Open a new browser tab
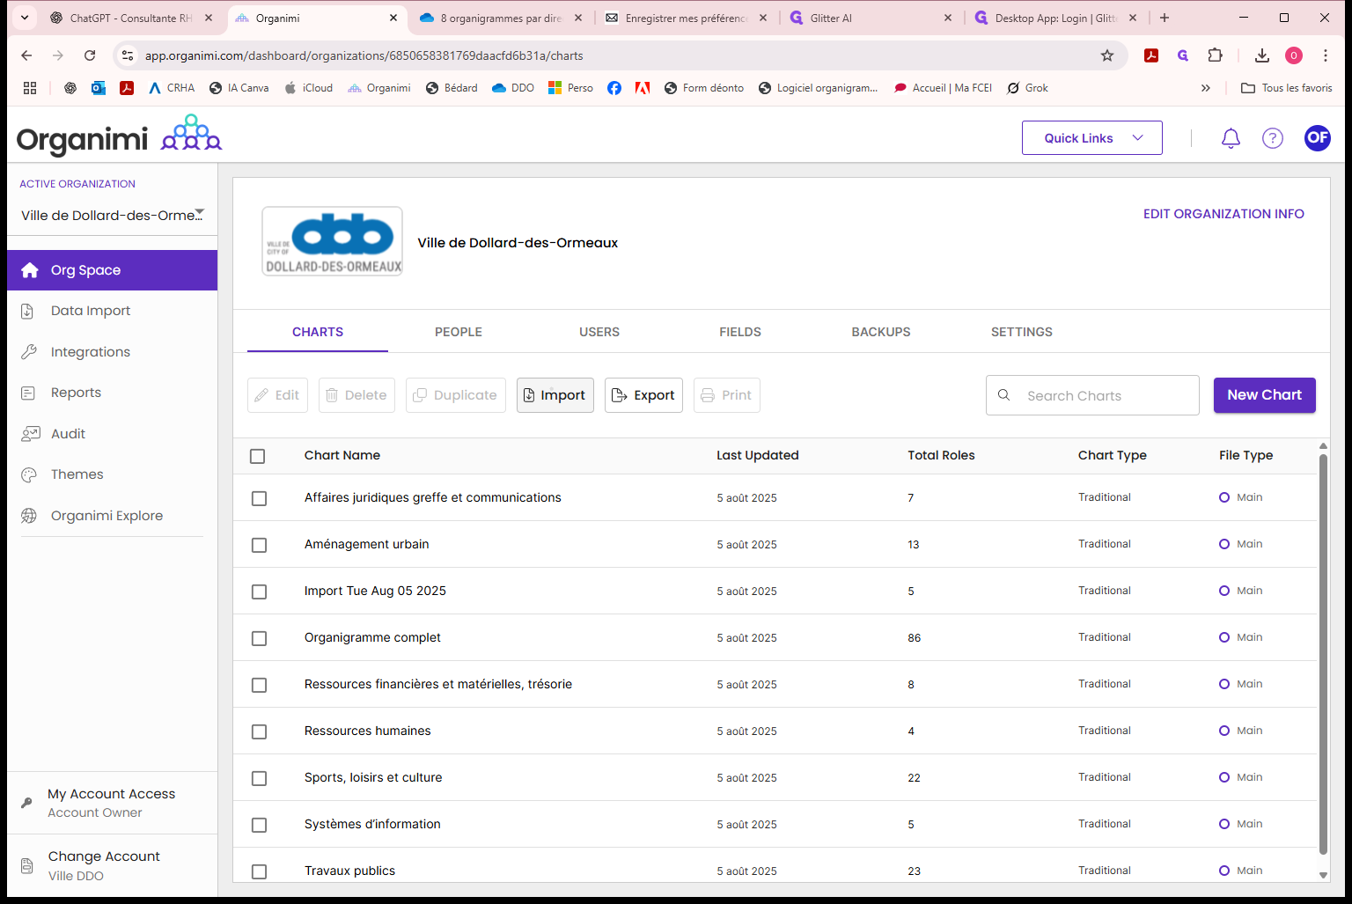 (1165, 18)
